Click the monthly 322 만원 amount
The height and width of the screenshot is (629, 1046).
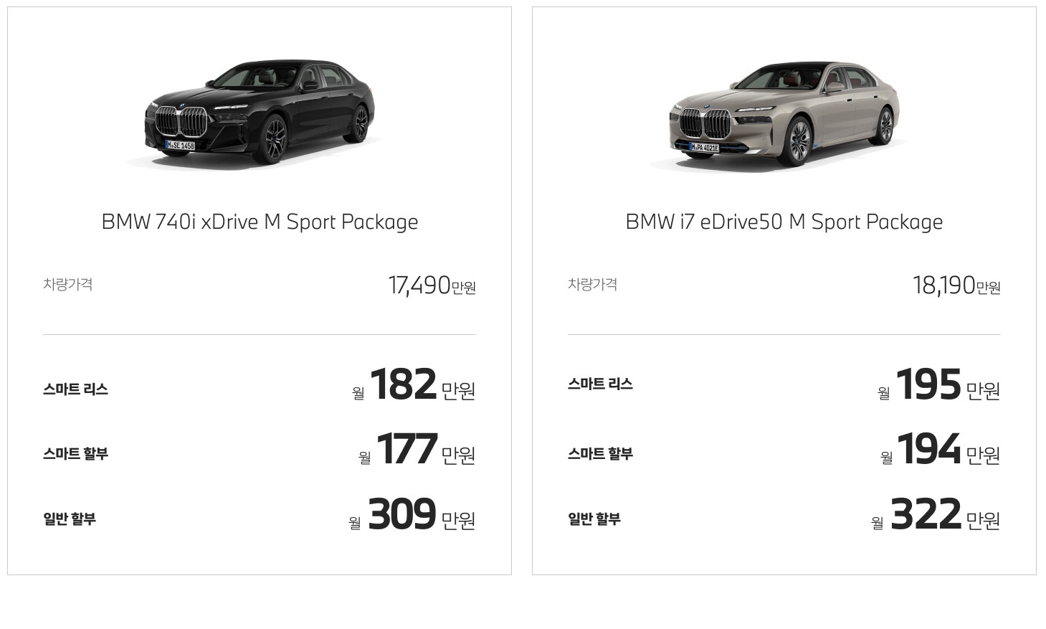[936, 514]
